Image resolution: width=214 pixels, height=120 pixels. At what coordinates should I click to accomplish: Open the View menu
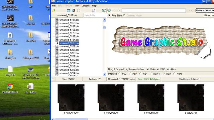tap(77, 6)
